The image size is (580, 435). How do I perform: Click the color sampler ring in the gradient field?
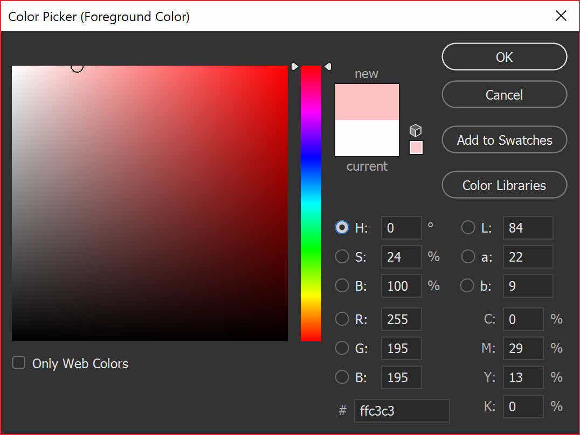(77, 67)
